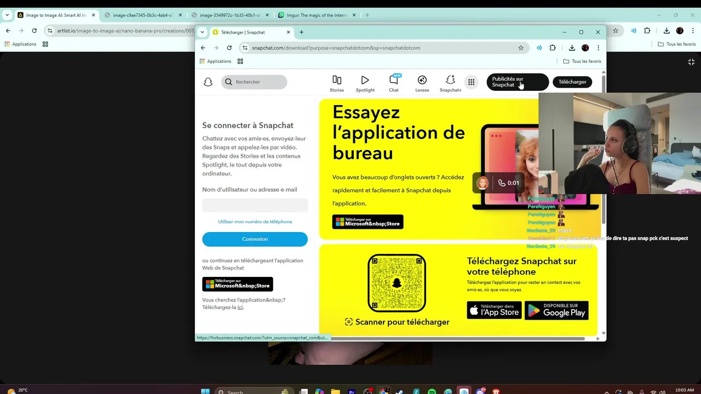The height and width of the screenshot is (394, 701).
Task: Switch to the image-3549972c tab
Action: tap(231, 15)
